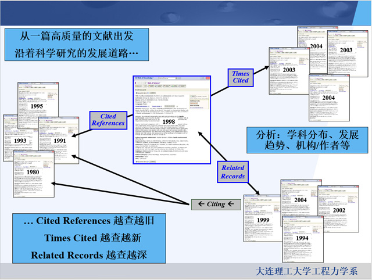
Task: Click the blue Times Cited label
Action: [x=241, y=78]
